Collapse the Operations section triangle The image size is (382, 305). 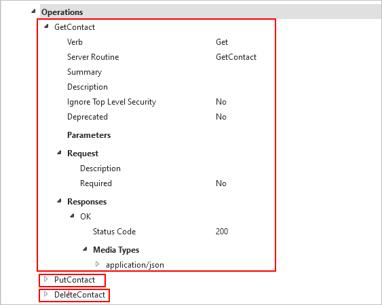point(34,12)
